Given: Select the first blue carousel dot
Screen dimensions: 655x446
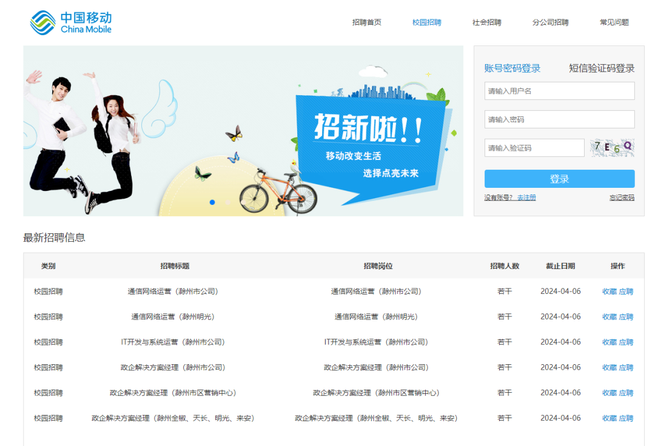Looking at the screenshot, I should (x=212, y=202).
